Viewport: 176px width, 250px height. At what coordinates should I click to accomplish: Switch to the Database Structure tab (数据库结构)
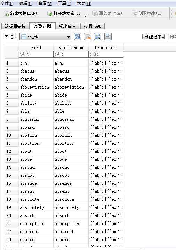pos(15,26)
